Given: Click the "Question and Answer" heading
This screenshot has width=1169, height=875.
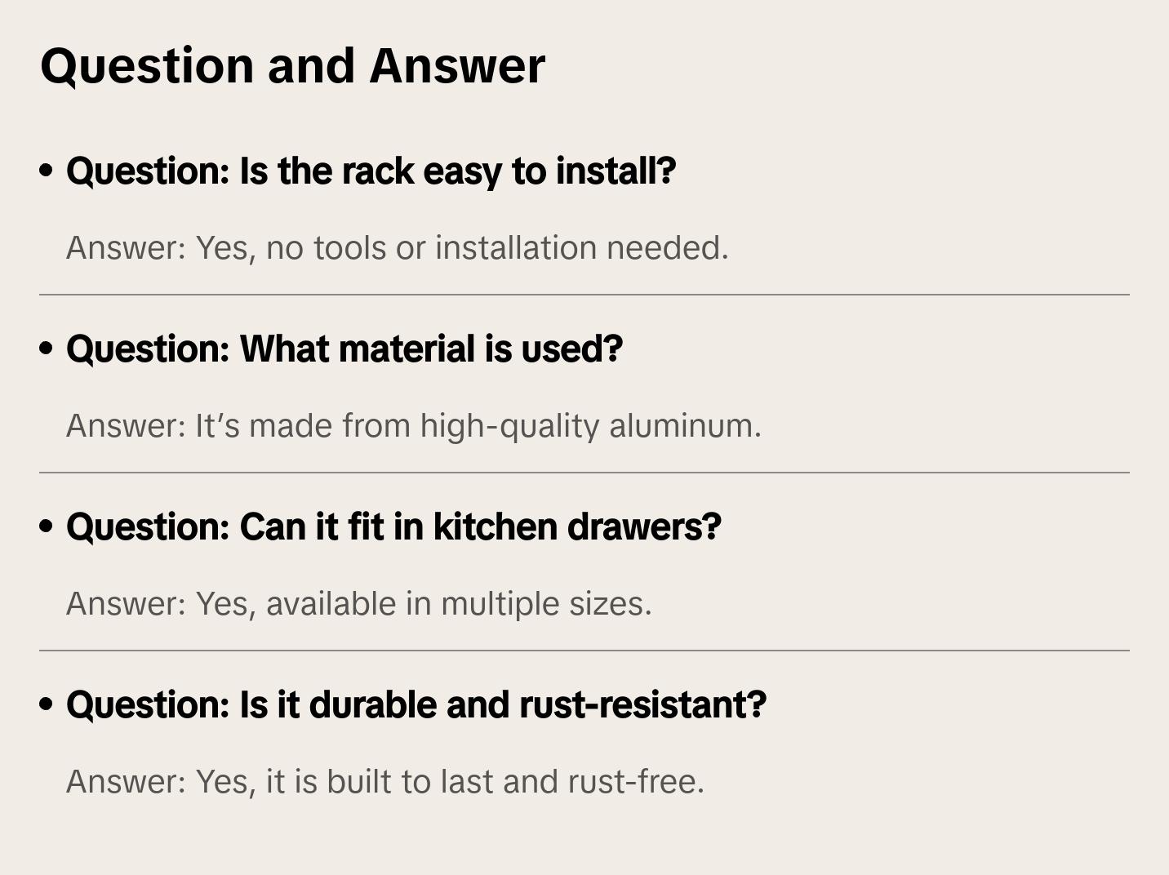Looking at the screenshot, I should 292,65.
